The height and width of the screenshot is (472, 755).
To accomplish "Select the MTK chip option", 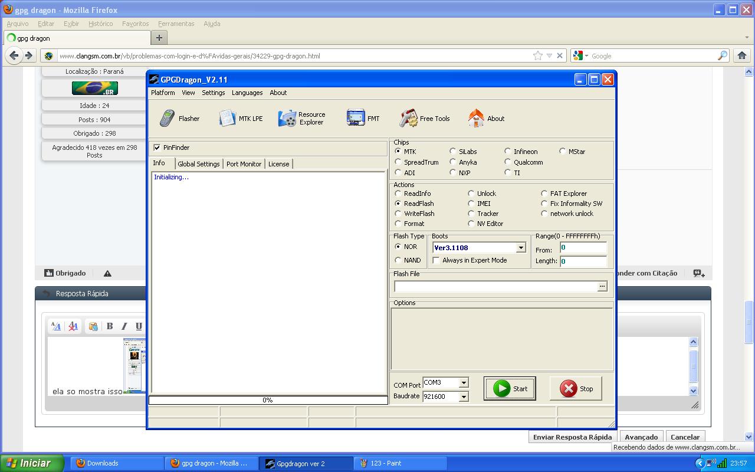I will (398, 152).
